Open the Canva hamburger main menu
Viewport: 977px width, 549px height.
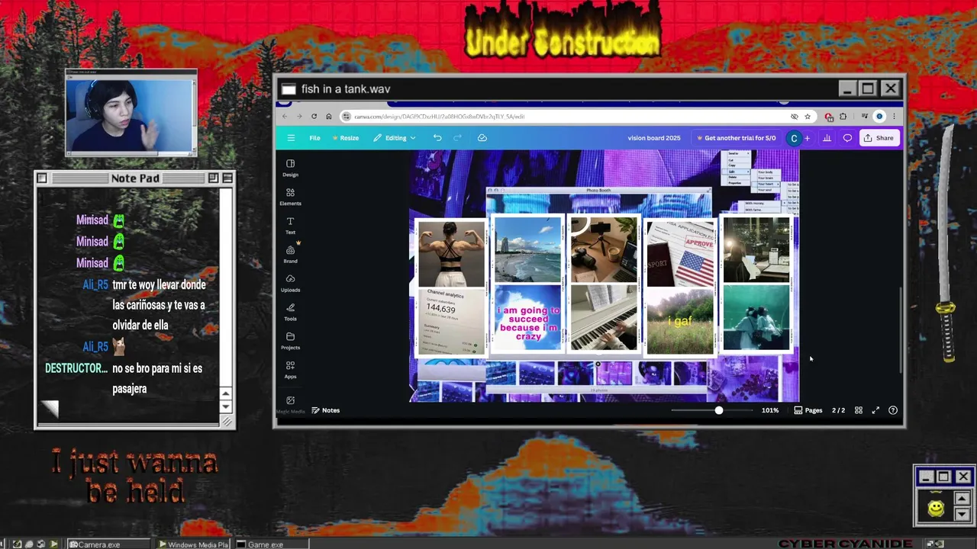tap(291, 138)
